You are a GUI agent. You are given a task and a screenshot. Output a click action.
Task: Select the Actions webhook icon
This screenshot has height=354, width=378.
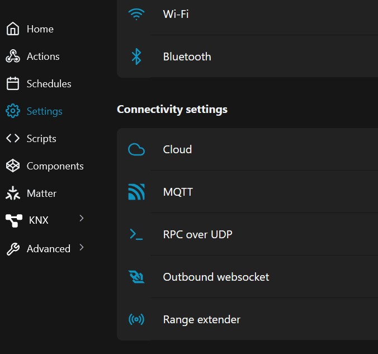pyautogui.click(x=12, y=56)
